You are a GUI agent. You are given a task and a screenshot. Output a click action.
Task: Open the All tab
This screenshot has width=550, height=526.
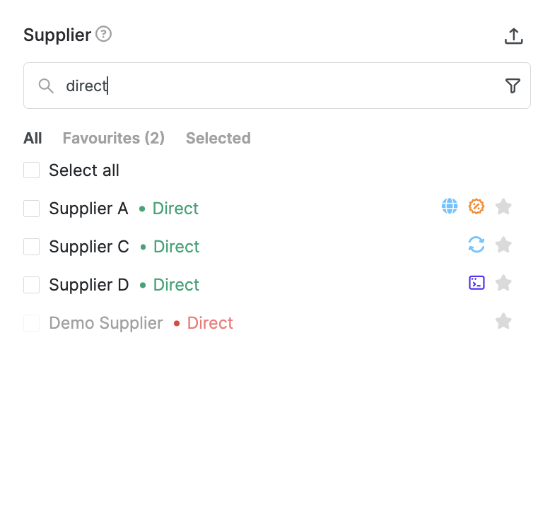[x=33, y=138]
